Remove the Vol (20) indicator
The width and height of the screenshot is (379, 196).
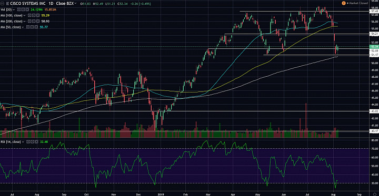pos(27,9)
